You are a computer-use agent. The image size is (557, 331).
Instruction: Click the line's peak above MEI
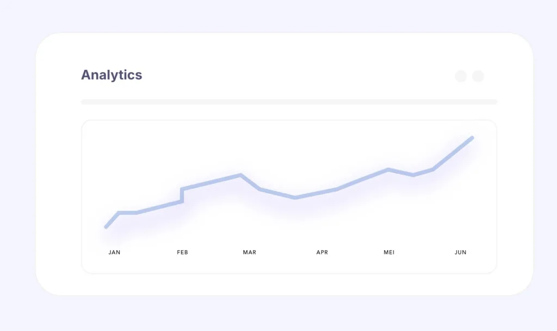point(388,169)
